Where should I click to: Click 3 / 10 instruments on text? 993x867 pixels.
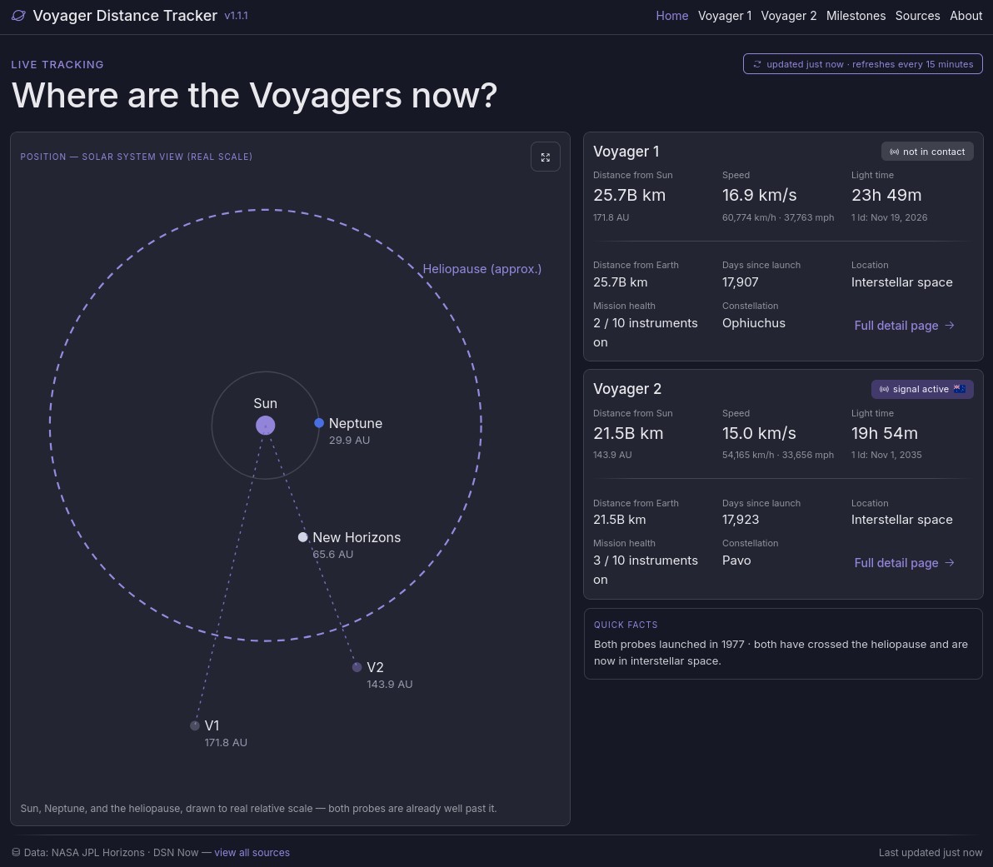(x=646, y=570)
